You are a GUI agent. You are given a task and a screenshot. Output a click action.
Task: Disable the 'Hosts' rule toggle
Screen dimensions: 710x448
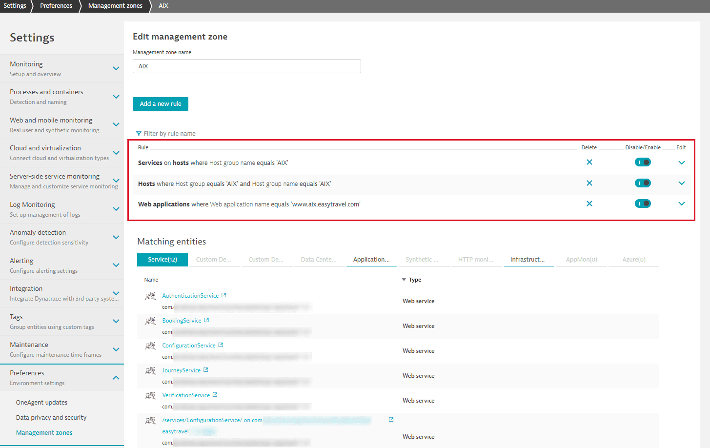pyautogui.click(x=643, y=183)
